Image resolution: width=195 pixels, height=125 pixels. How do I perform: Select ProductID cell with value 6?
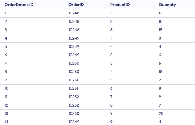tap(111, 88)
